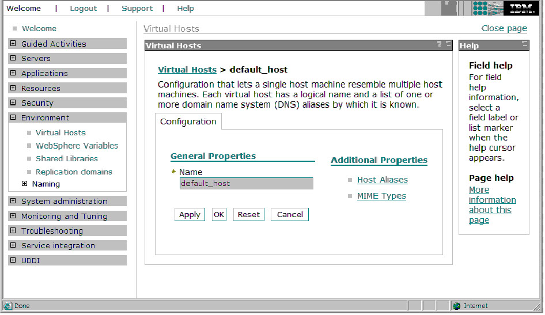The width and height of the screenshot is (545, 315).
Task: Click the Cancel button
Action: point(290,215)
